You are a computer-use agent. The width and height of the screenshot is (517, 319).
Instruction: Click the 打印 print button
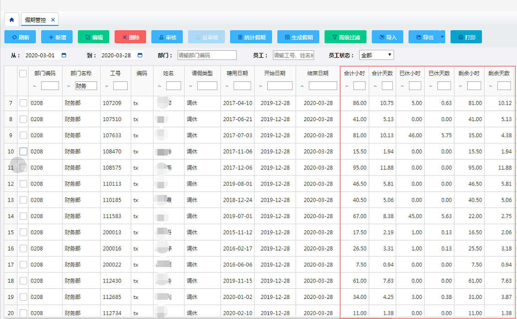[x=466, y=37]
